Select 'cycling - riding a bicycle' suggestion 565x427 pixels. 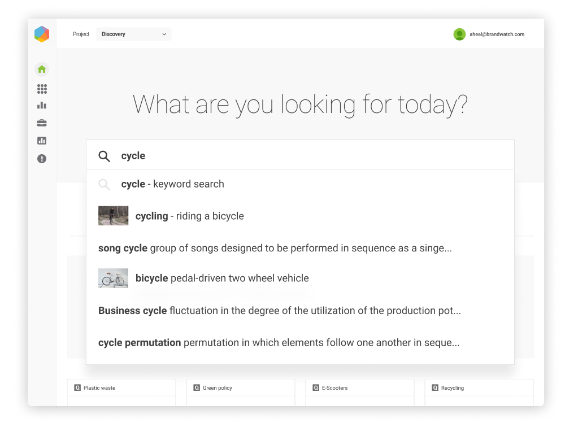click(x=189, y=216)
